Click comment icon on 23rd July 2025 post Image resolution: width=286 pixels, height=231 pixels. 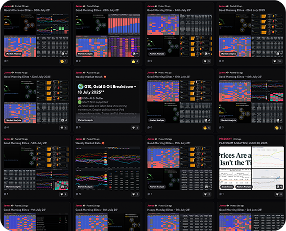(x=220, y=61)
